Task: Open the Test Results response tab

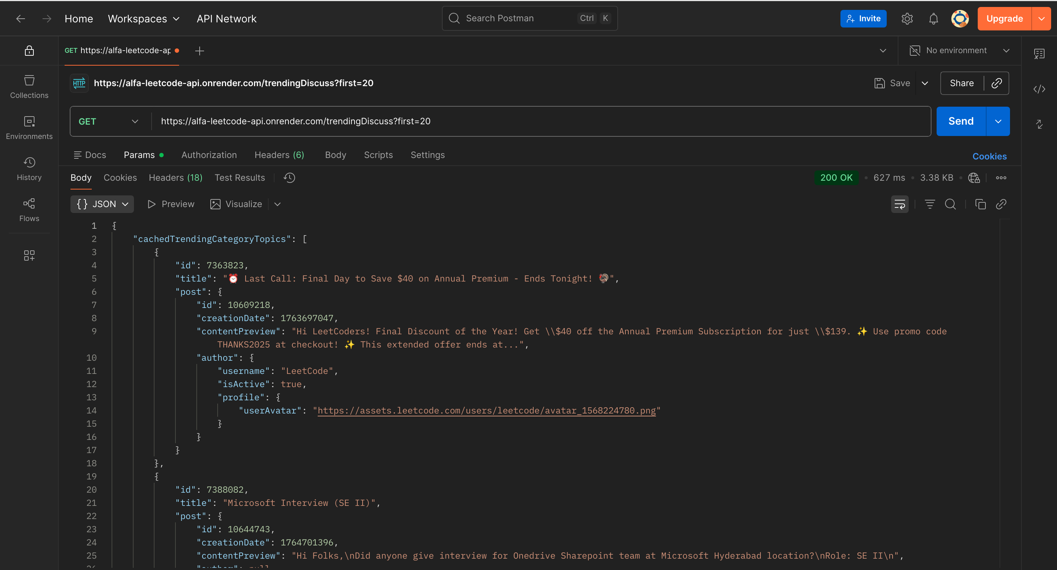Action: point(240,177)
